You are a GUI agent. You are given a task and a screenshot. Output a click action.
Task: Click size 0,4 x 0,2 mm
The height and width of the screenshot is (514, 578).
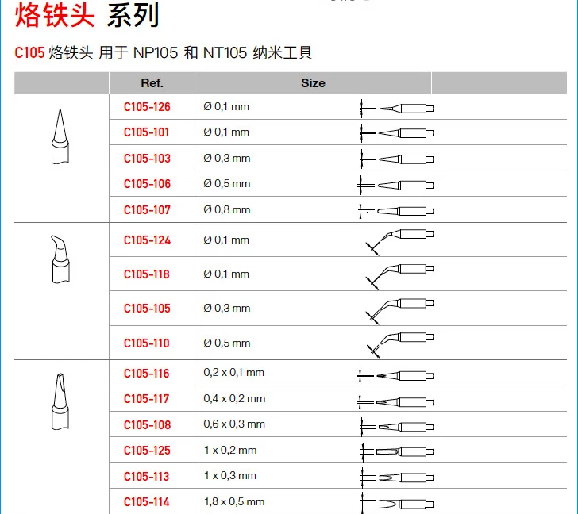tap(234, 399)
